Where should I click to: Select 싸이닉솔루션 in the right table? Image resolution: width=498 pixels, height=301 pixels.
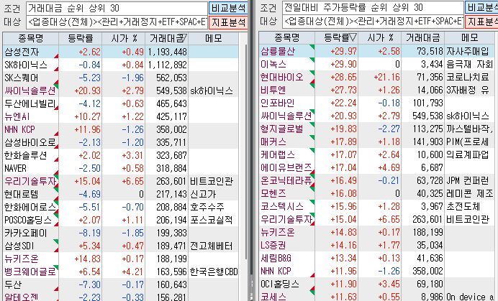[376, 116]
